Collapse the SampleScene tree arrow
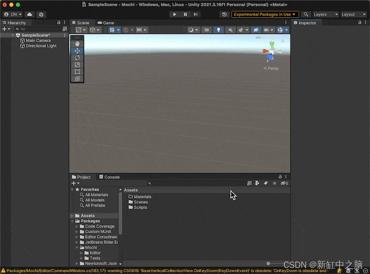The width and height of the screenshot is (370, 274). click(x=13, y=35)
